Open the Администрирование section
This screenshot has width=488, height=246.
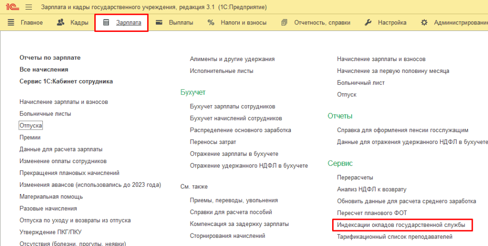tap(461, 22)
